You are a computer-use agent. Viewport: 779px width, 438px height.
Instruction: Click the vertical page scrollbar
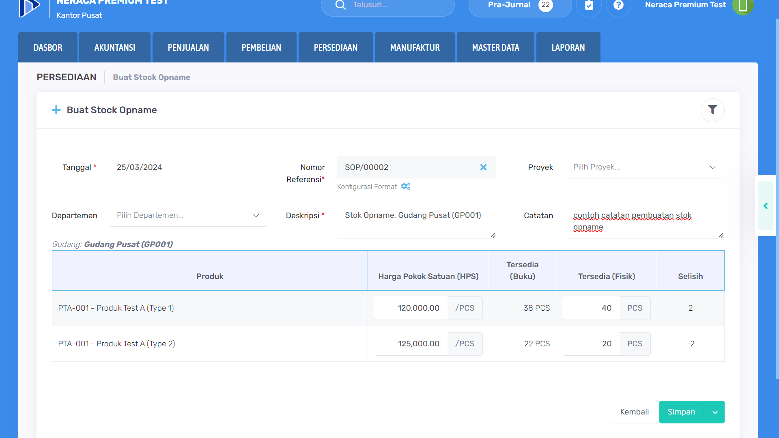tap(777, 199)
